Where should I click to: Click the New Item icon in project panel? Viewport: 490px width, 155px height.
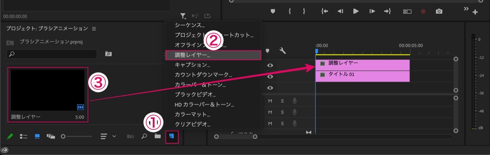point(171,136)
